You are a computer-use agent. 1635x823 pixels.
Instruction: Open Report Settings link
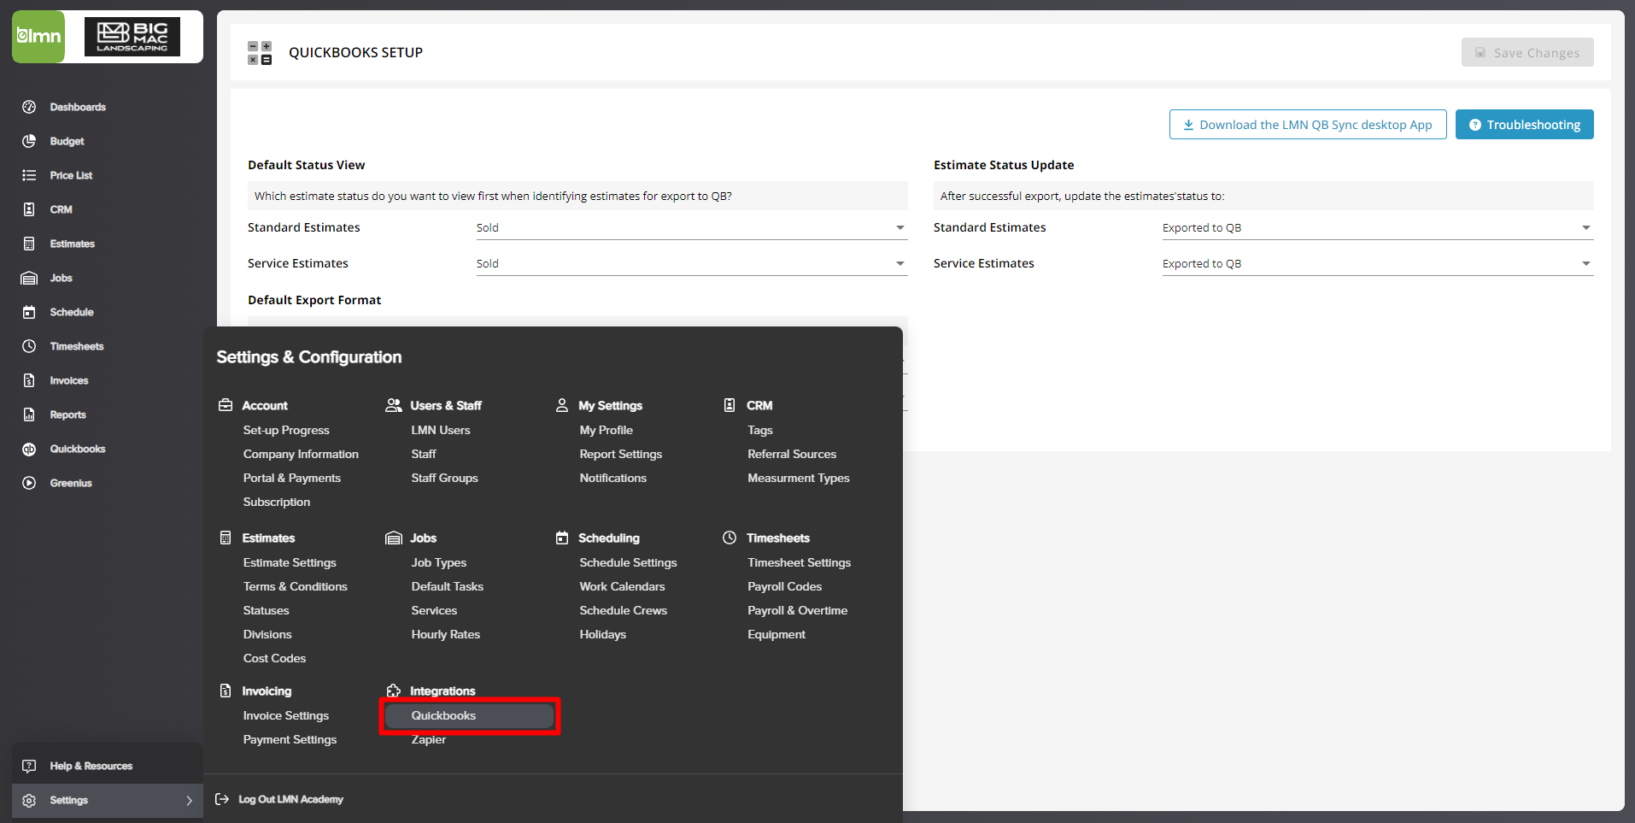coord(621,455)
